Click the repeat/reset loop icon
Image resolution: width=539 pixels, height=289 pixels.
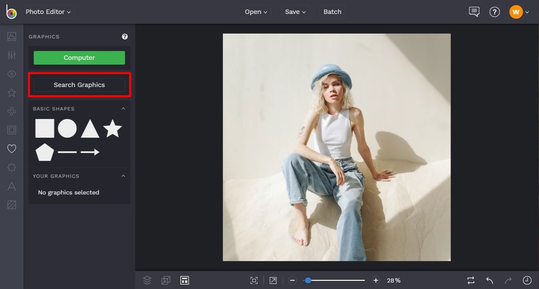(471, 280)
